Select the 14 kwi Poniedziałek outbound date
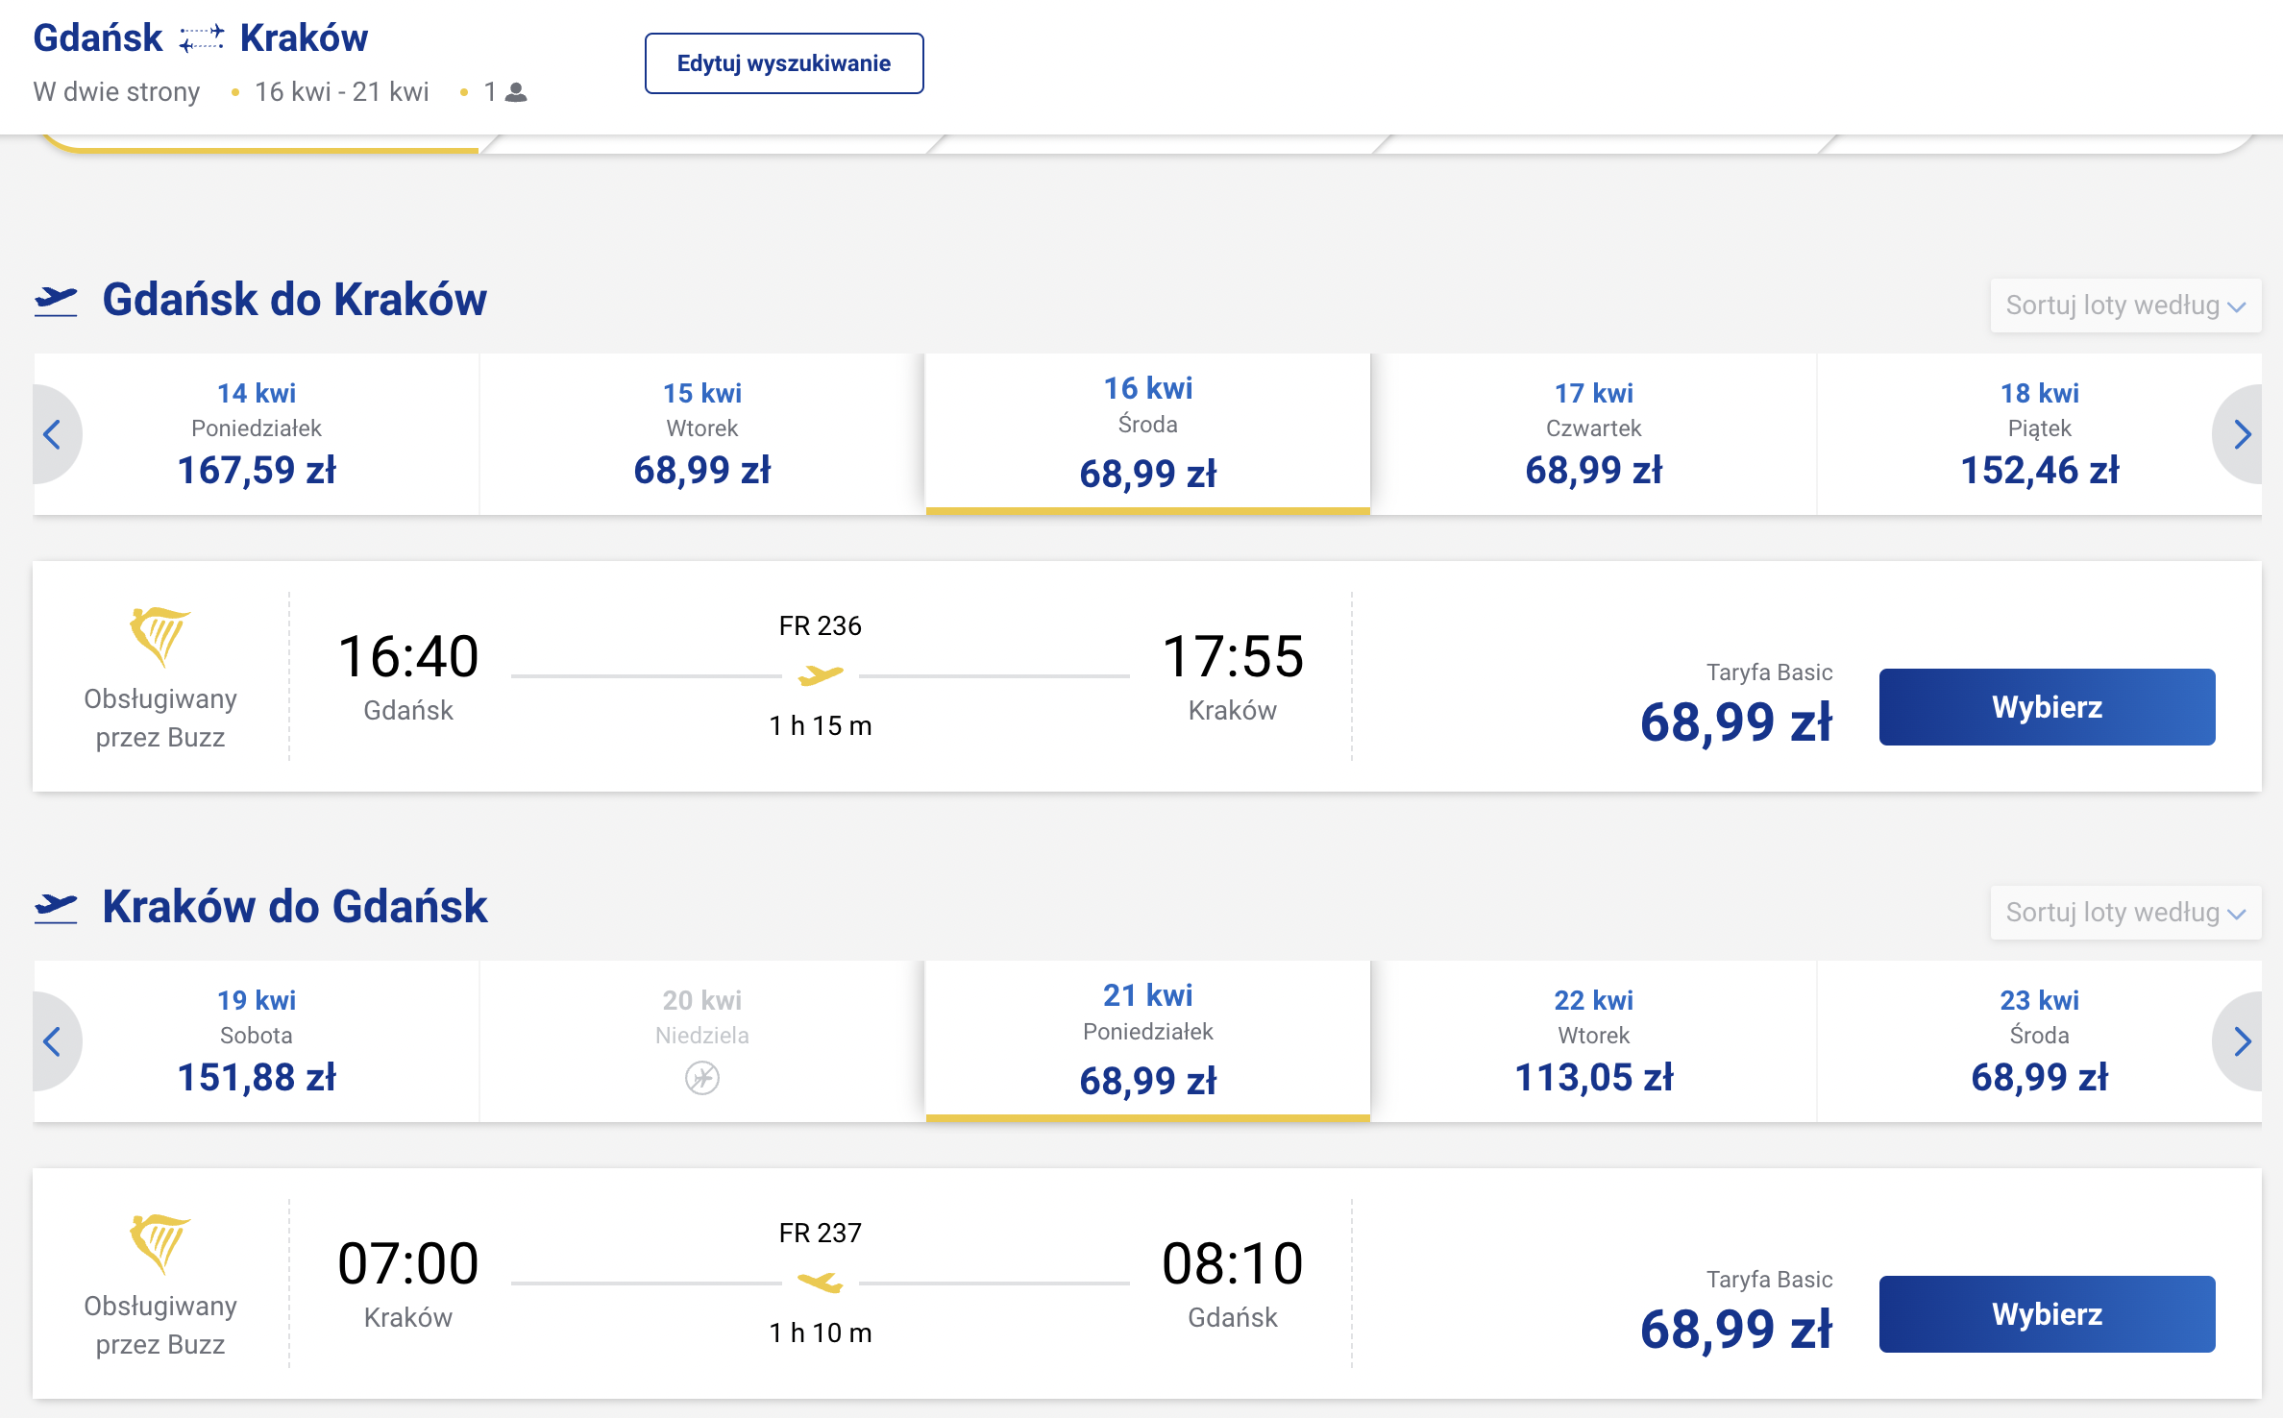 pos(257,434)
